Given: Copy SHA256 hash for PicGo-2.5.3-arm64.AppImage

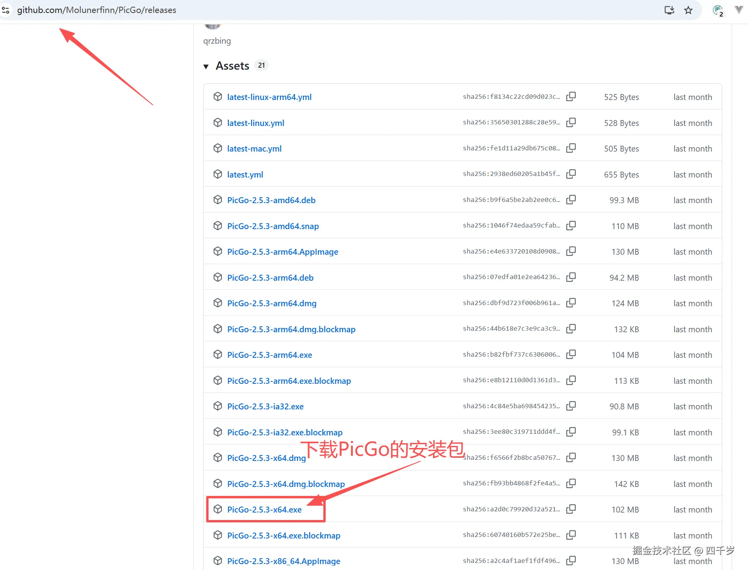Looking at the screenshot, I should (571, 252).
